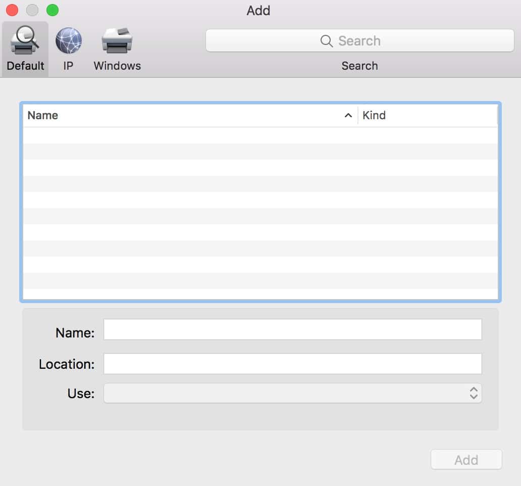Select the Default printer browser icon

[x=25, y=41]
